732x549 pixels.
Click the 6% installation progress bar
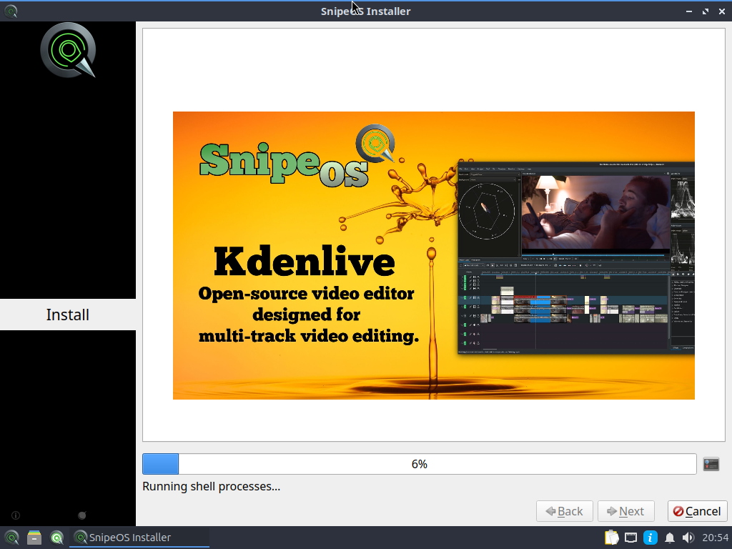coord(419,464)
